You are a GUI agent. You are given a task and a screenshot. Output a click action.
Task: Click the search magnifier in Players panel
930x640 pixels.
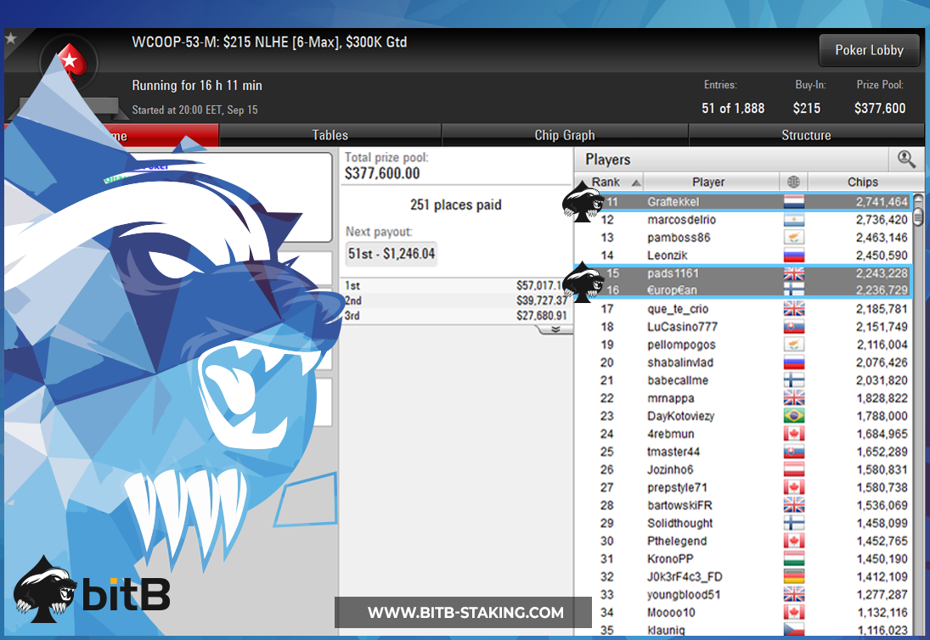[905, 159]
